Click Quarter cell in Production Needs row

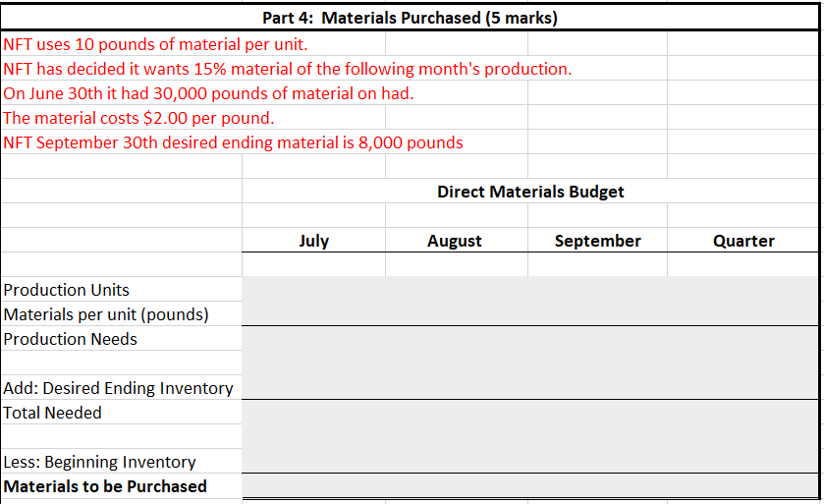[743, 338]
